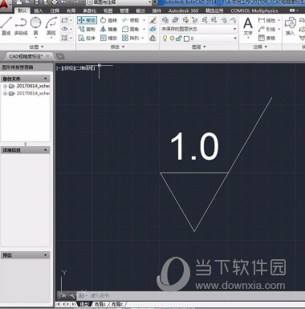
Task: Select the Polyline (多段线) tool
Action: tap(21, 26)
